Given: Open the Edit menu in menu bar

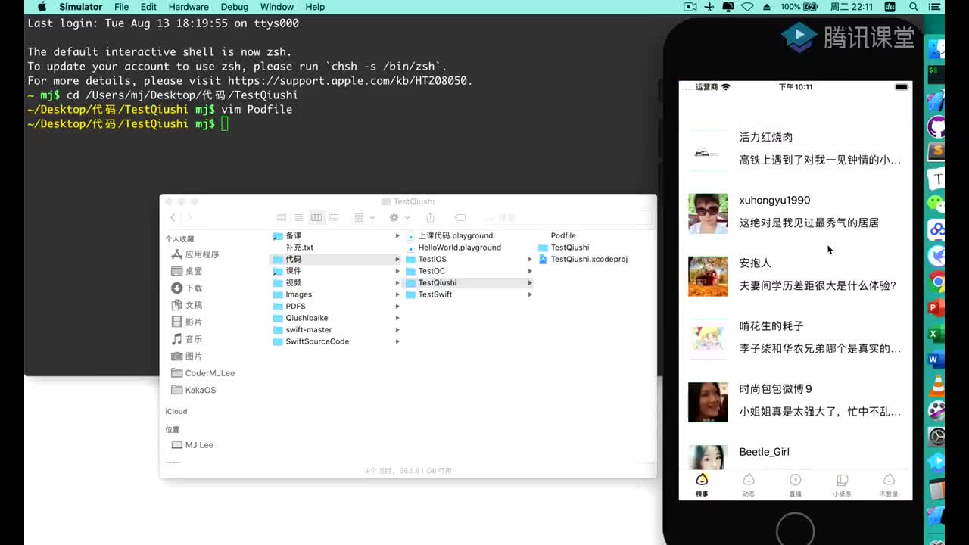Looking at the screenshot, I should pyautogui.click(x=148, y=7).
